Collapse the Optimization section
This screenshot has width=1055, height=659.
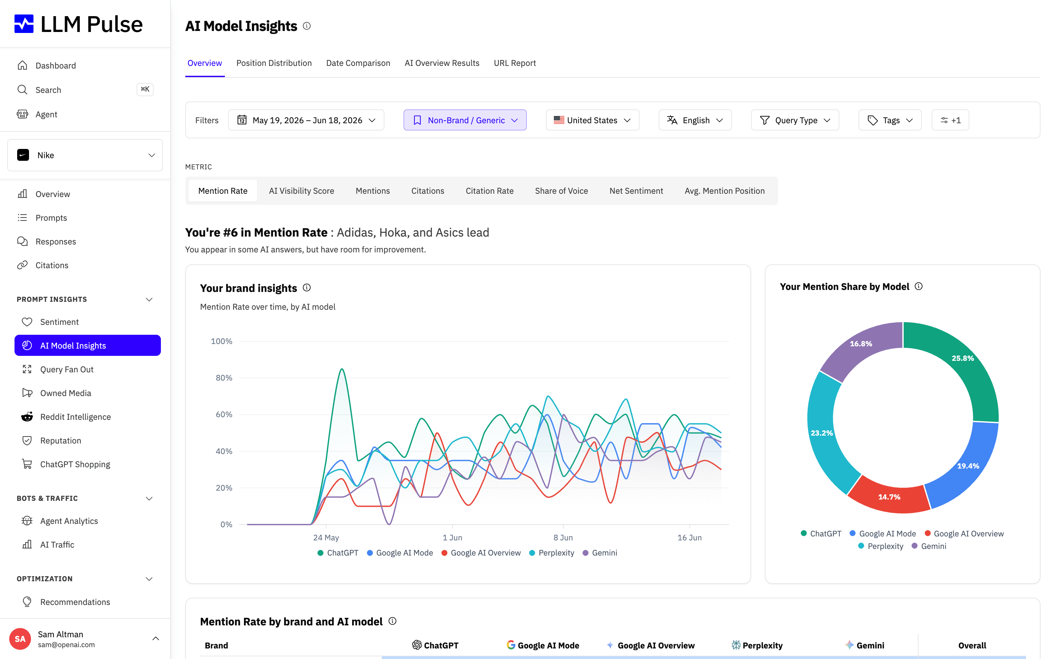click(x=149, y=579)
